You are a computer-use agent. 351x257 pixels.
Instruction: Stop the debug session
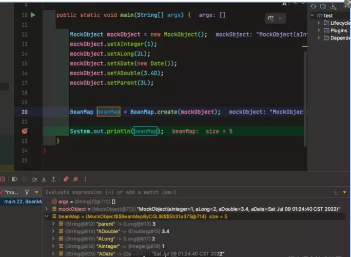tap(2, 179)
